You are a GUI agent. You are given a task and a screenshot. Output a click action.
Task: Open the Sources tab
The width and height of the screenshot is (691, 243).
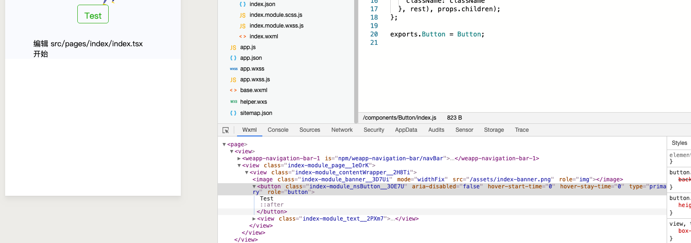pyautogui.click(x=310, y=130)
